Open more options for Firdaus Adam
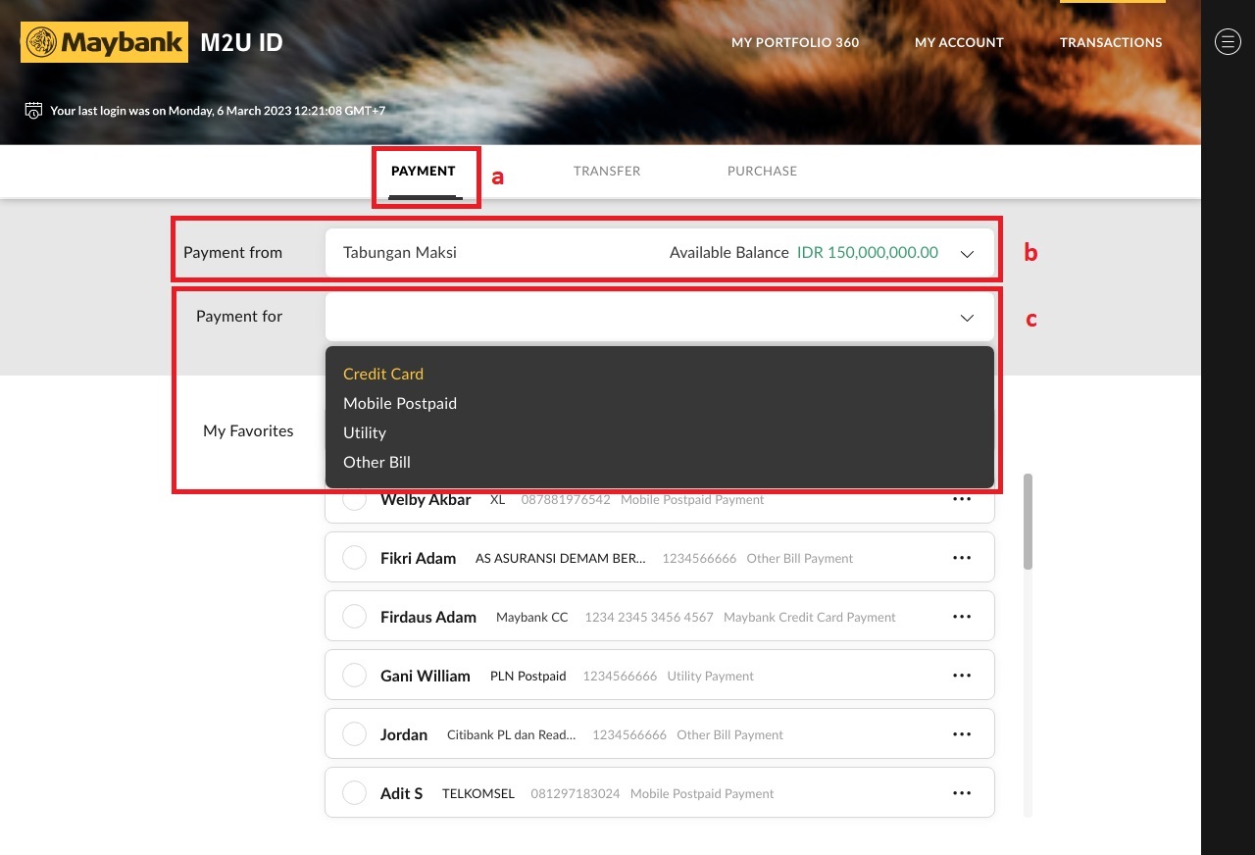Screen dimensions: 1255x855 click(x=961, y=617)
